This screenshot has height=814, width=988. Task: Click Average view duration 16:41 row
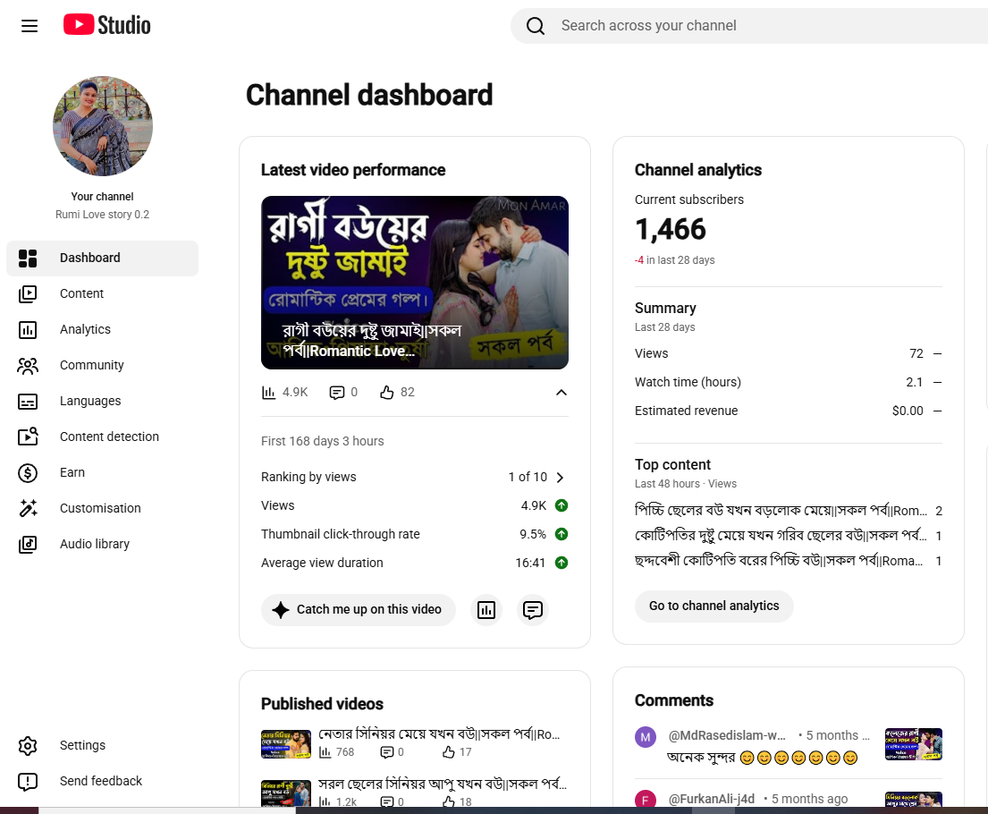tap(415, 563)
